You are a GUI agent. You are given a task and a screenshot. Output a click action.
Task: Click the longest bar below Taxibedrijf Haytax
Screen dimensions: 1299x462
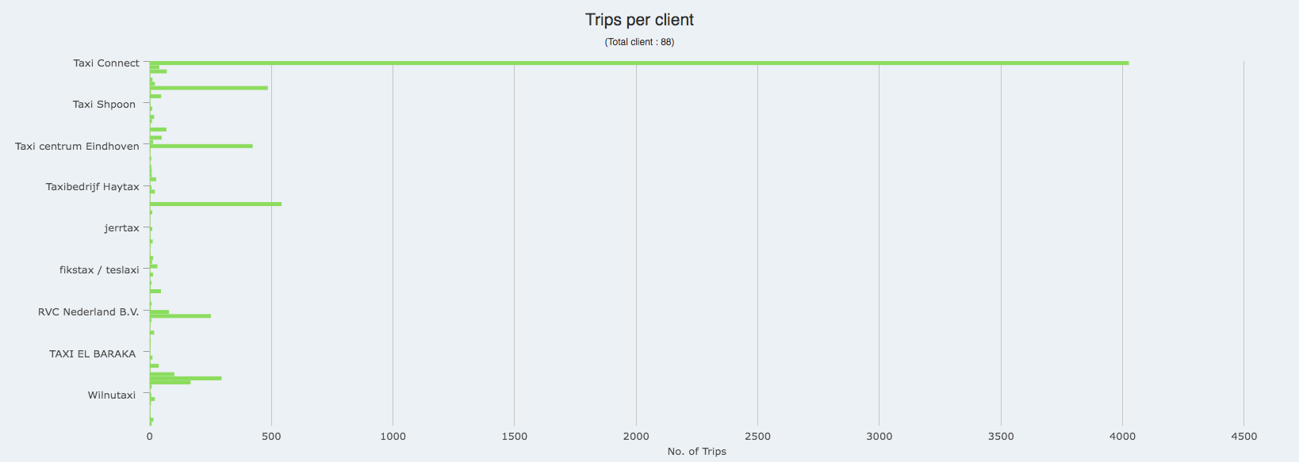(216, 204)
